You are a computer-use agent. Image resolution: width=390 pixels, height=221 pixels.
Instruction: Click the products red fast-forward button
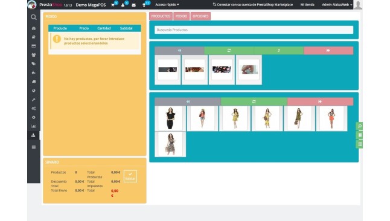(320, 101)
